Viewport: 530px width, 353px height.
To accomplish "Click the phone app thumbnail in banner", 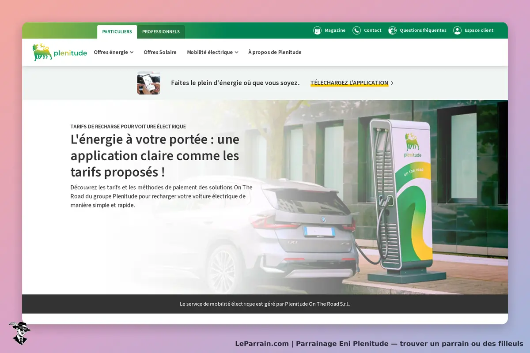I will click(148, 83).
